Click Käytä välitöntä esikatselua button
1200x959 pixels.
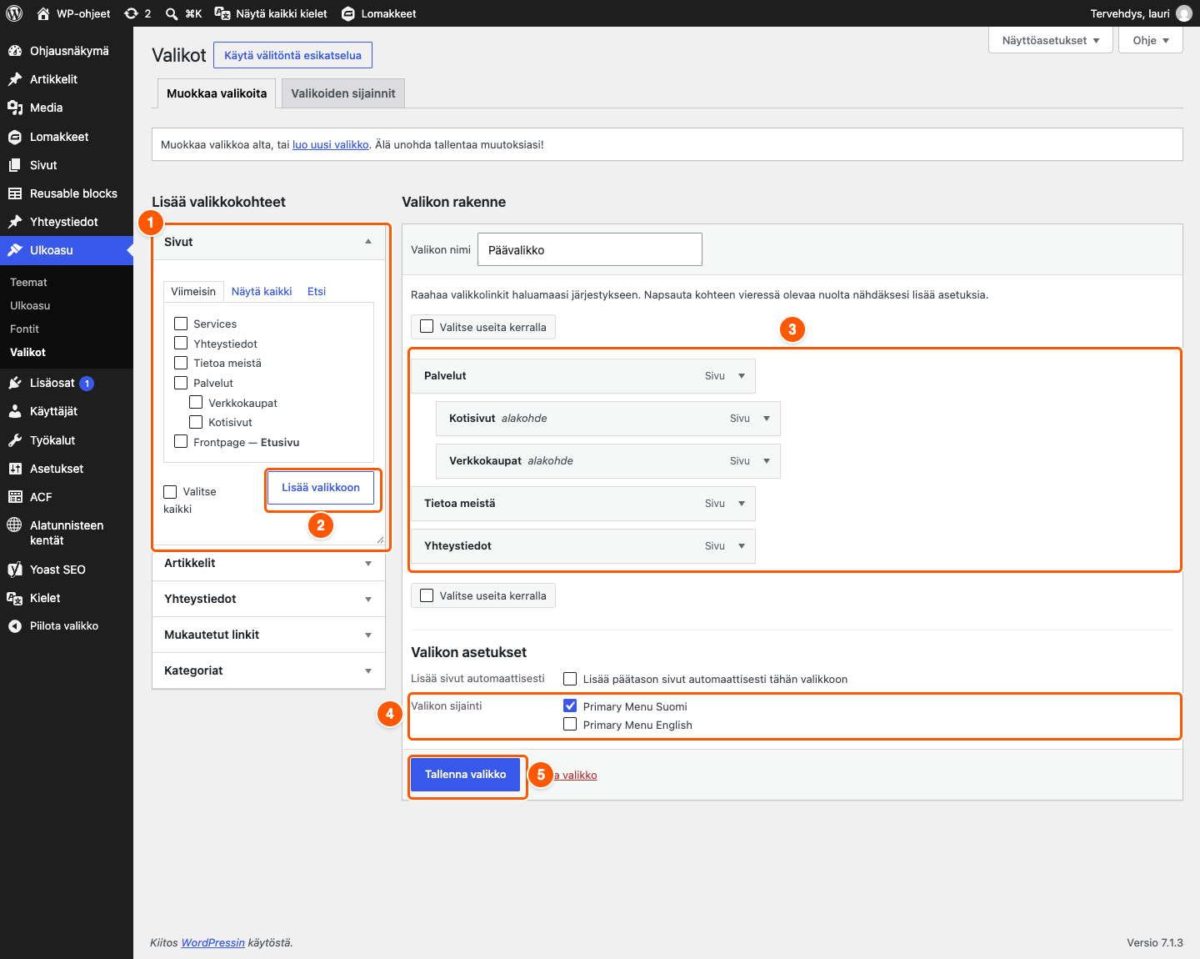[x=292, y=55]
